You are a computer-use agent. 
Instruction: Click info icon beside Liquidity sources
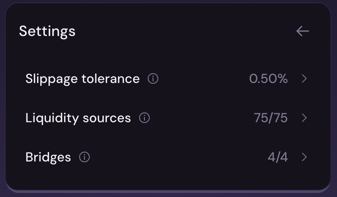144,118
